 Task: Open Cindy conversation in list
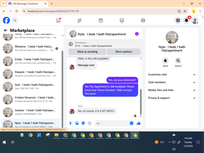[31, 61]
